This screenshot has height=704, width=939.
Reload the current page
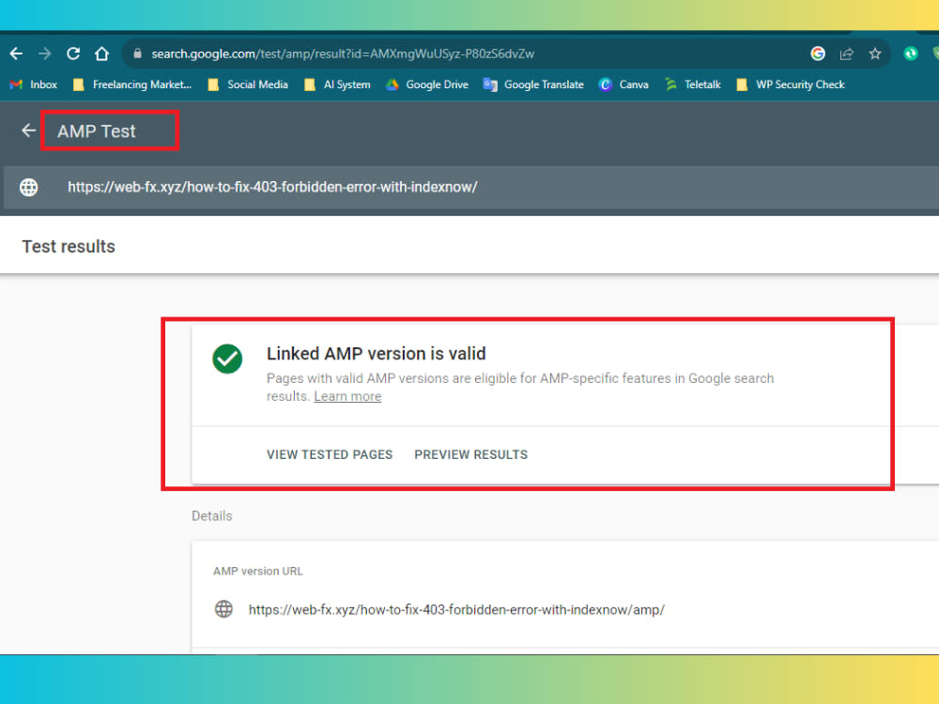click(73, 54)
